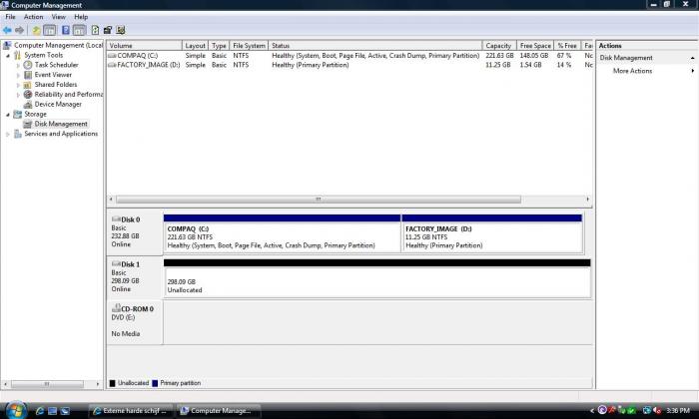Click the Disk 1 label panel
Viewport: 699px width, 419px height.
point(135,277)
